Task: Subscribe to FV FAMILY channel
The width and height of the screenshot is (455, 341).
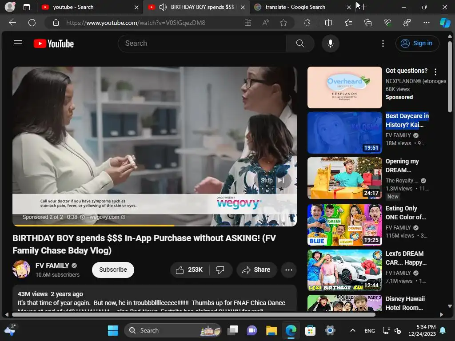Action: tap(113, 270)
